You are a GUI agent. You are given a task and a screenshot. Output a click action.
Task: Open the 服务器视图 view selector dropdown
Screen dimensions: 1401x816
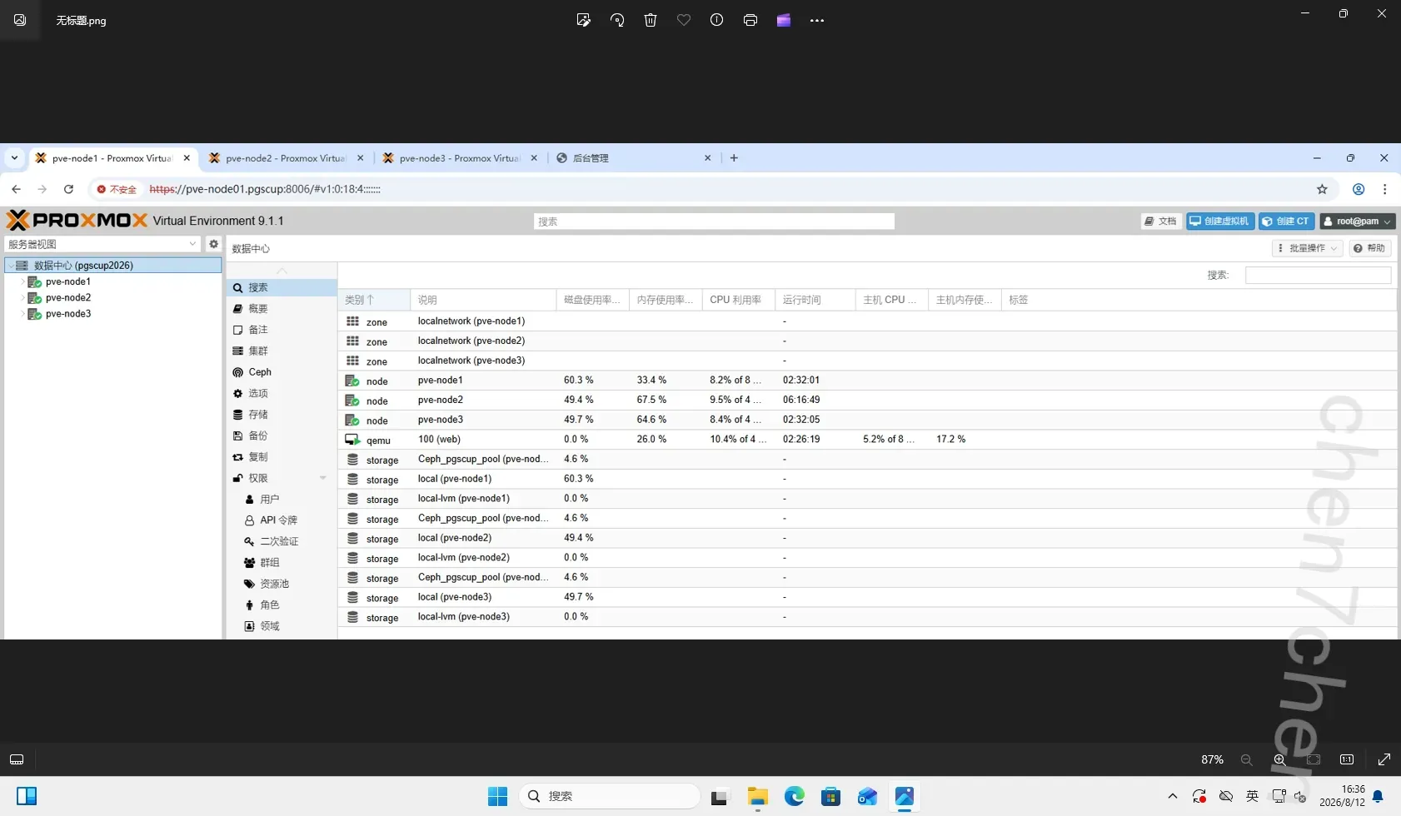click(102, 244)
